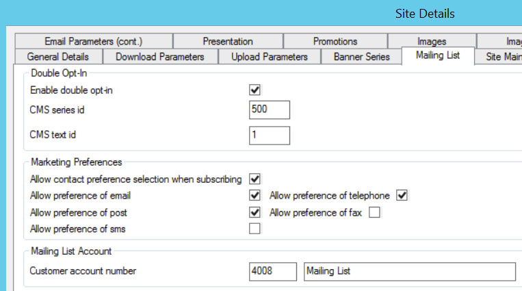This screenshot has height=291, width=522.
Task: Open the Site Main tab
Action: point(499,57)
